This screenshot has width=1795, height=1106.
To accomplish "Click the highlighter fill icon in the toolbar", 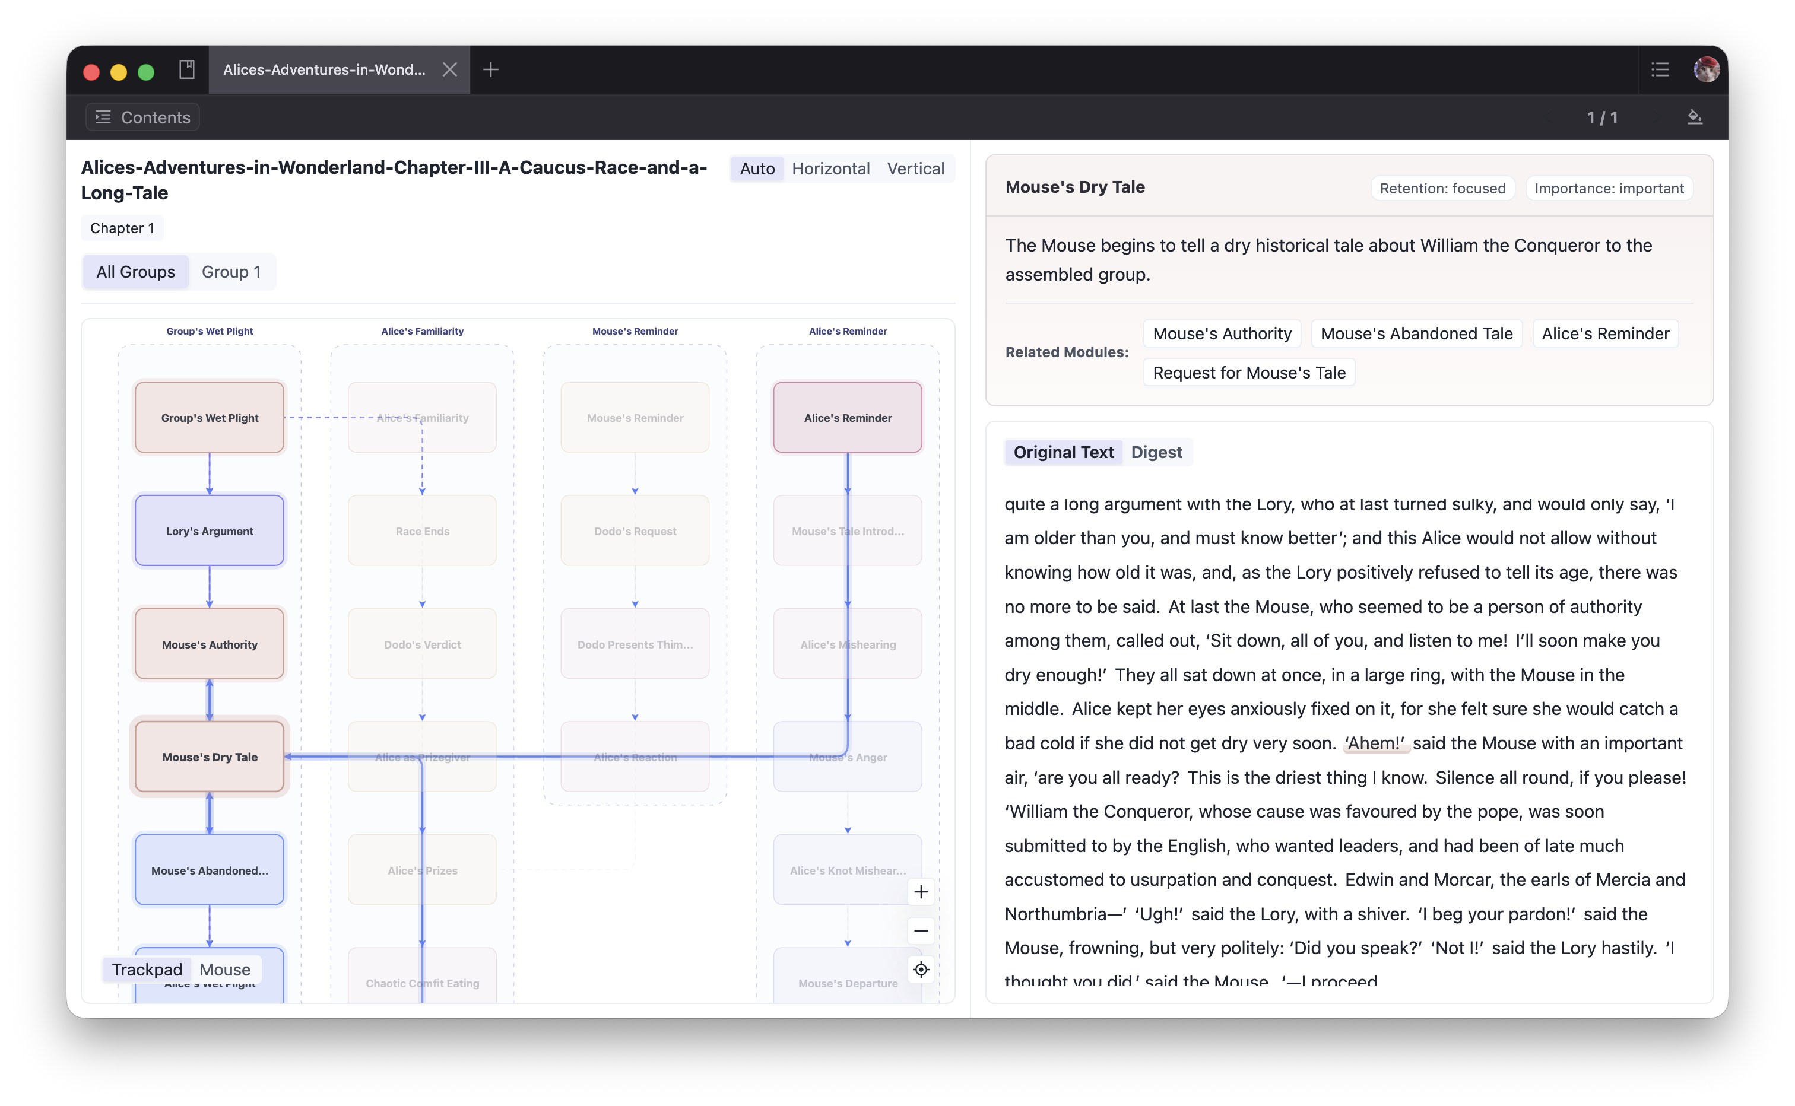I will (x=1694, y=117).
